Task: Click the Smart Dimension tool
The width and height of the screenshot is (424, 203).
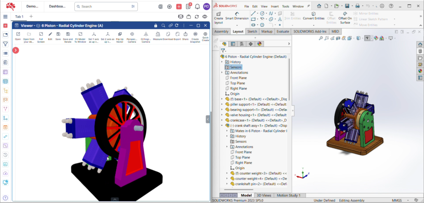Action: point(237,16)
